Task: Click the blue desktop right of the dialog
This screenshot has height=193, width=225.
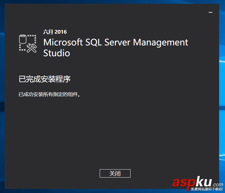Action: 222,93
